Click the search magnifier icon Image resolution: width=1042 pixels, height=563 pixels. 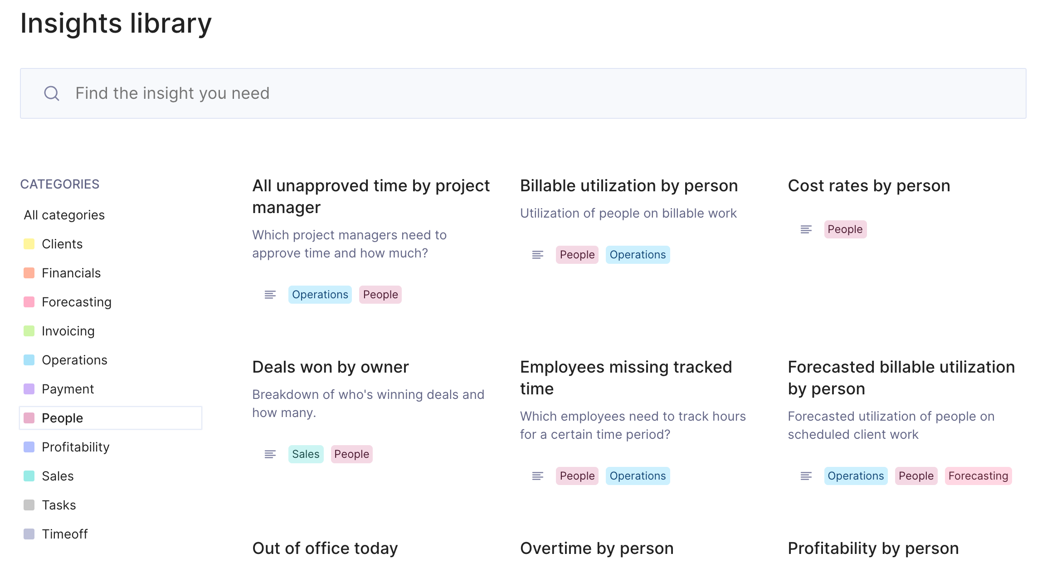coord(52,93)
